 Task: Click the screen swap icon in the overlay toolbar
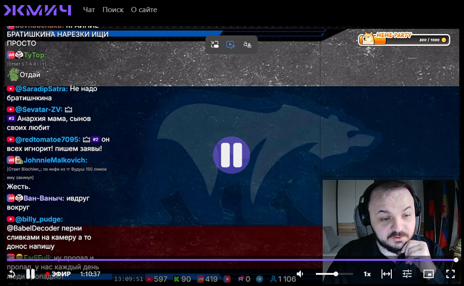coord(215,45)
